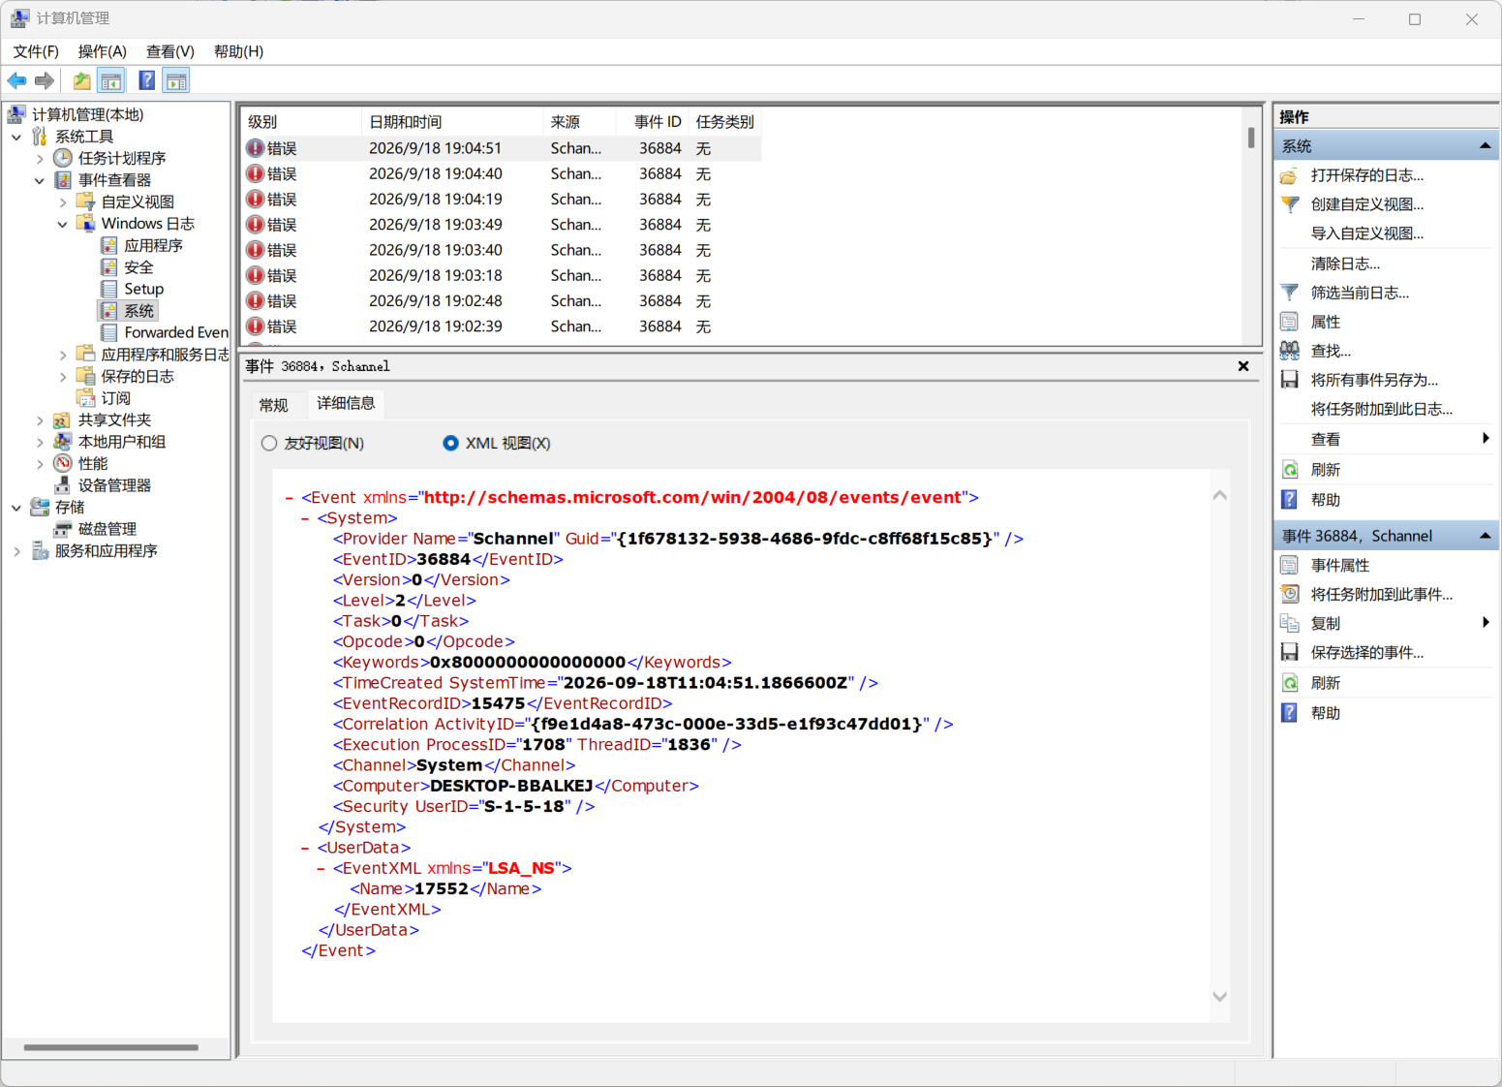The height and width of the screenshot is (1087, 1502).
Task: Toggle the Show/Hide Action Pane toolbar icon
Action: pos(176,80)
